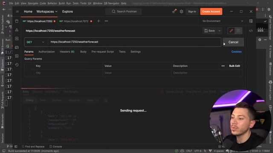This screenshot has height=153, width=273.
Task: Open the Monitors sidebar icon
Action: [17, 56]
